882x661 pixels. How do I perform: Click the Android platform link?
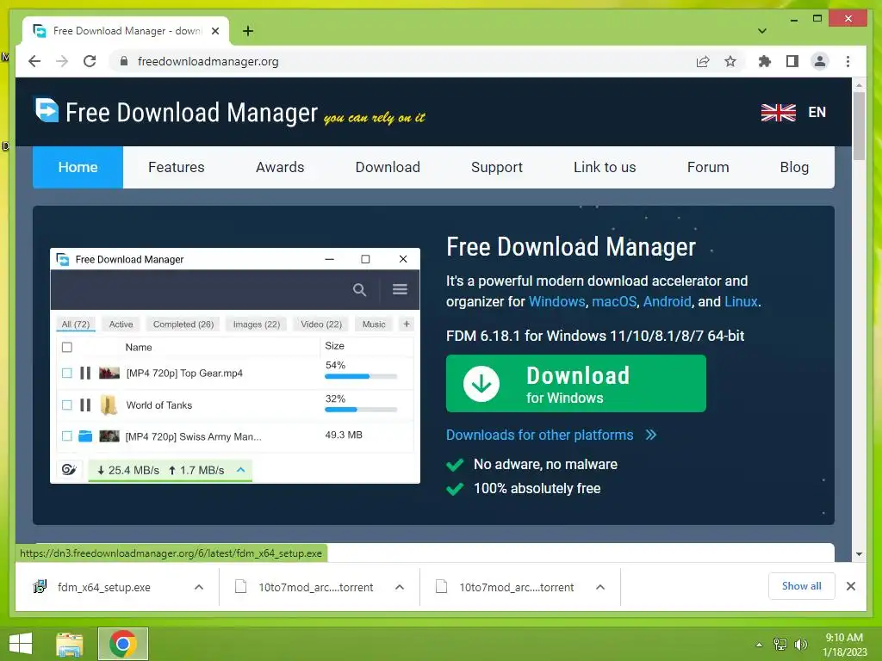[668, 302]
